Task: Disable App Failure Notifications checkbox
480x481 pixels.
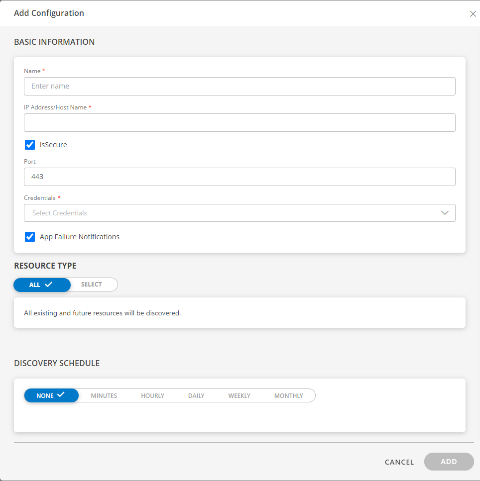Action: pos(30,237)
